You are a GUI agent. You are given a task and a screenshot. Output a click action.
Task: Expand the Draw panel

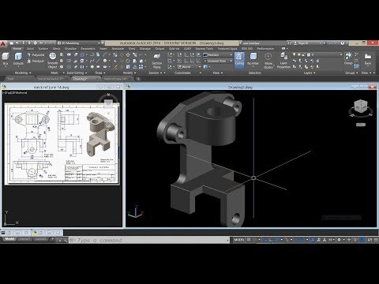tap(99, 73)
